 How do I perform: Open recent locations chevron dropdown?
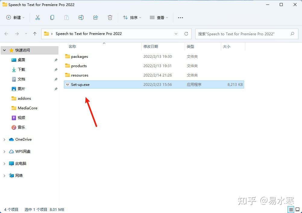(26, 34)
